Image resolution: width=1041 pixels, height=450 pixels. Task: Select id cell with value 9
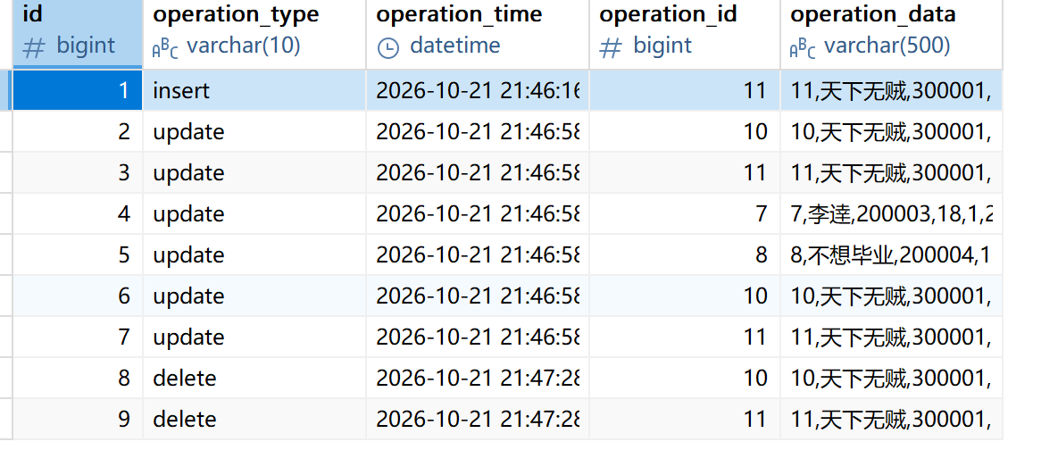78,420
